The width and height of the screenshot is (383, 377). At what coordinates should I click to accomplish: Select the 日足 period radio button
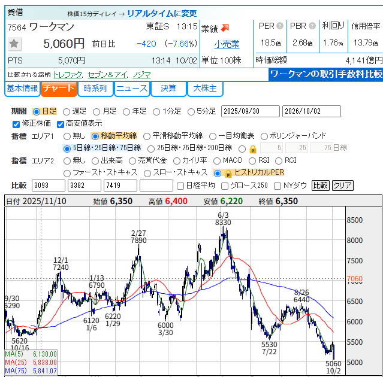coord(37,112)
